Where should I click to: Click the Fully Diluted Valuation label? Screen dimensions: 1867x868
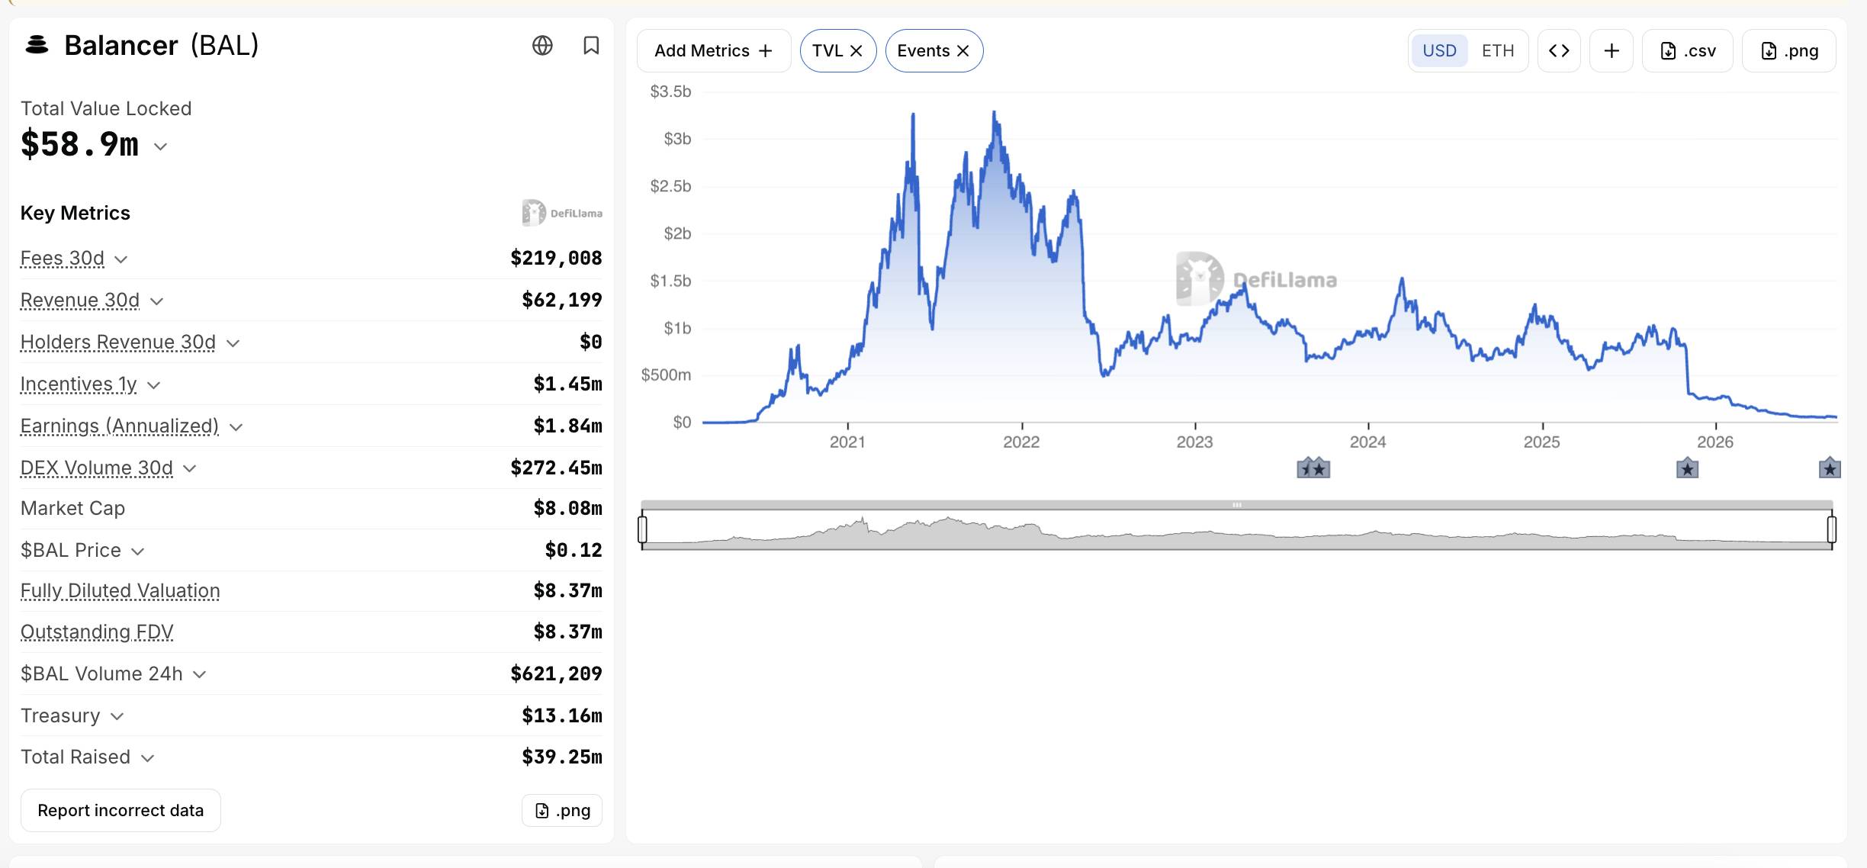coord(121,591)
